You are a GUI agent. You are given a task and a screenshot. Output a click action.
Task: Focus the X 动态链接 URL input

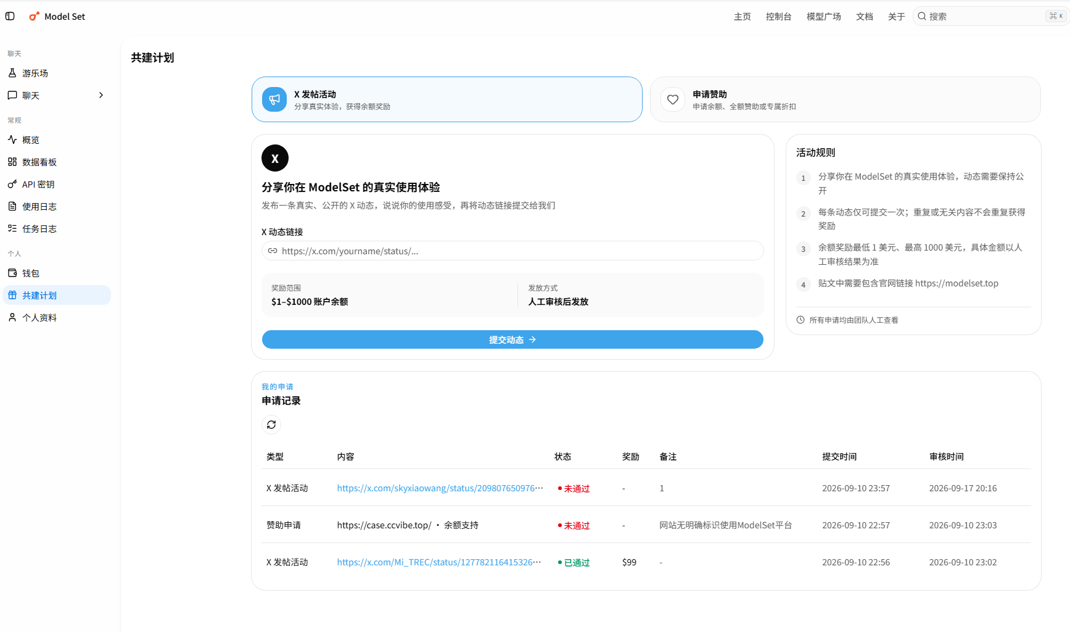(512, 251)
